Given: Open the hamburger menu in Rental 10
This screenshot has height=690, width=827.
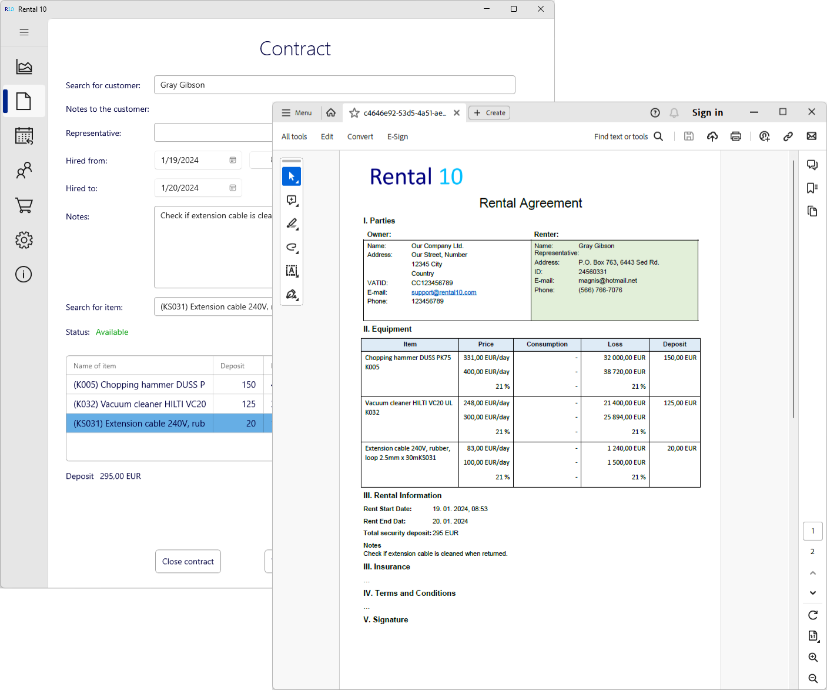Looking at the screenshot, I should pyautogui.click(x=24, y=32).
